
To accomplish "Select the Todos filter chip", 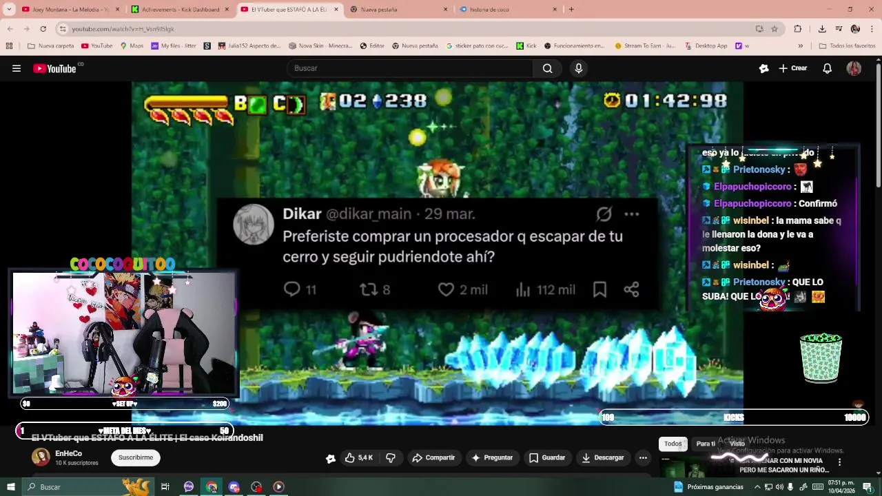I will click(x=673, y=444).
